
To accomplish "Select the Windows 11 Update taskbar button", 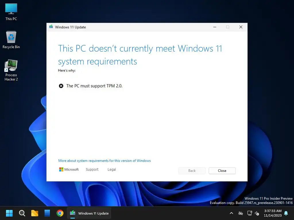I will [x=89, y=213].
